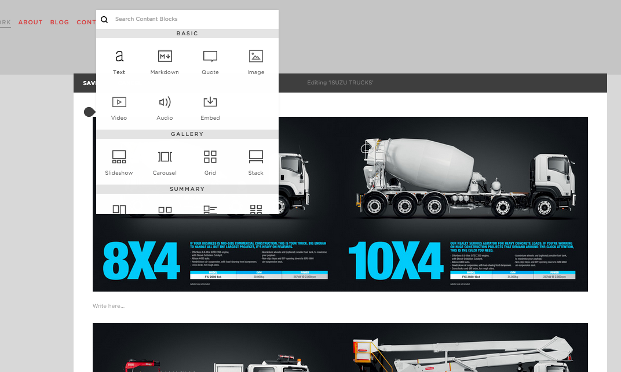Open the About navigation link

pos(31,22)
